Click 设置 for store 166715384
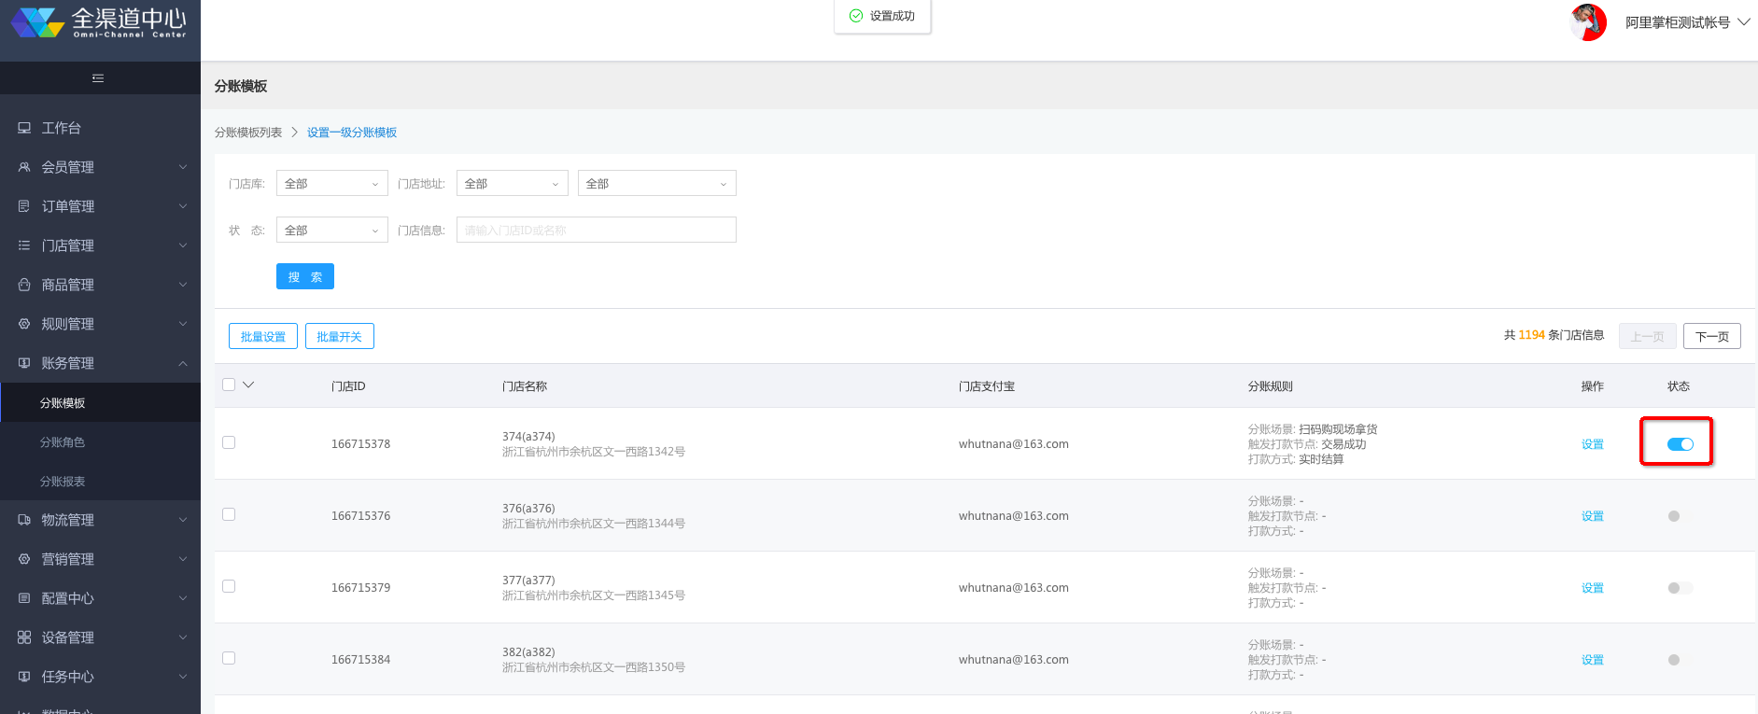The height and width of the screenshot is (714, 1758). (1593, 660)
